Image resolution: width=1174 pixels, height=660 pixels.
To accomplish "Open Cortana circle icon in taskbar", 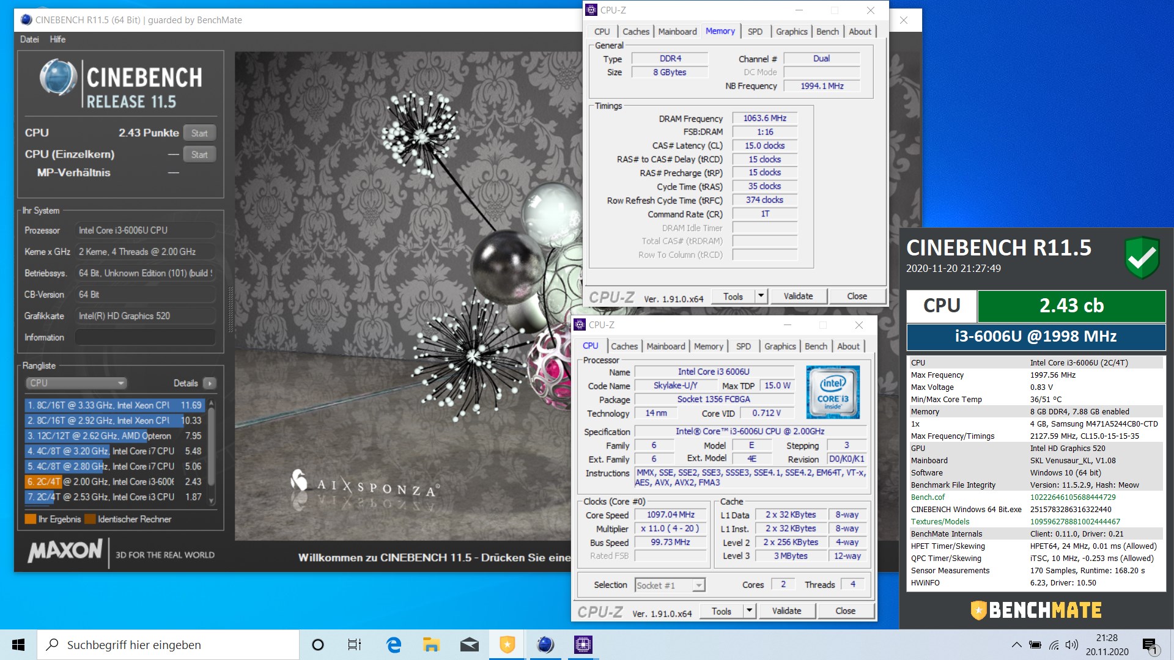I will 317,645.
